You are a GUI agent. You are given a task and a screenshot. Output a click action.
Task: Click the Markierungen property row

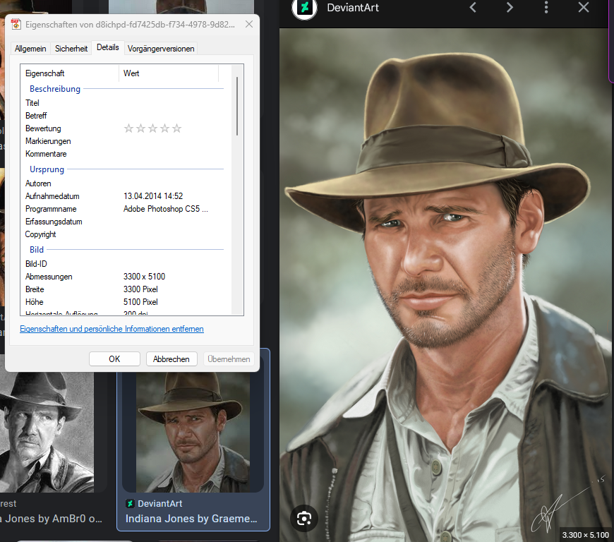124,141
